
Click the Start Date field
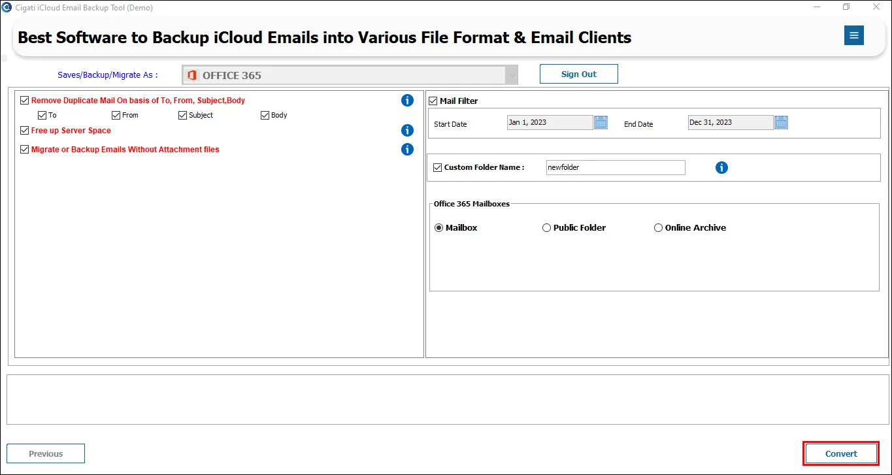pyautogui.click(x=550, y=123)
